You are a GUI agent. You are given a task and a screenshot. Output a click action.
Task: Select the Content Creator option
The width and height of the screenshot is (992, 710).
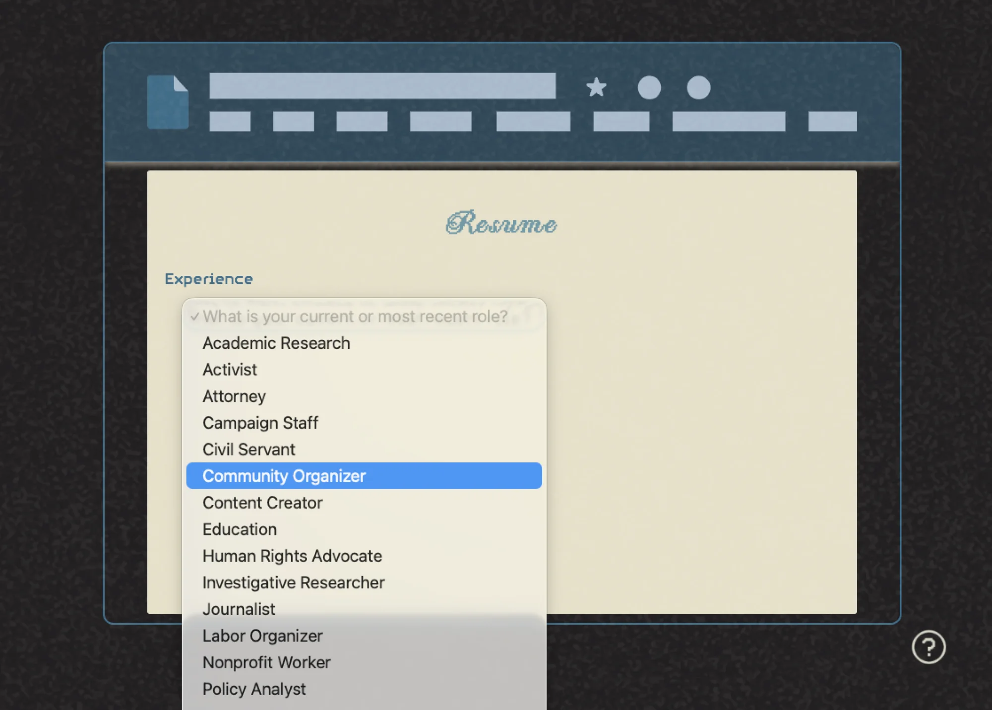(262, 502)
